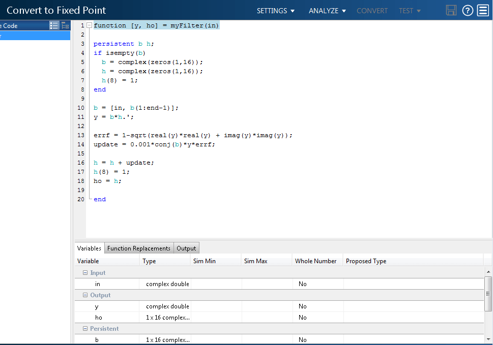Open the Output tab
The height and width of the screenshot is (345, 493).
tap(186, 248)
